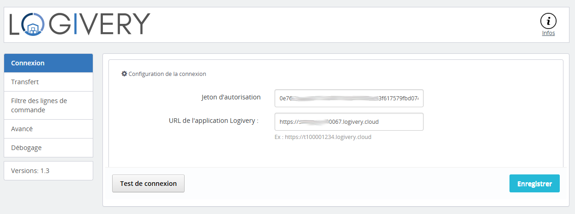Viewport: 575px width, 214px height.
Task: Click the Configuration de la connexion heading
Action: (167, 74)
